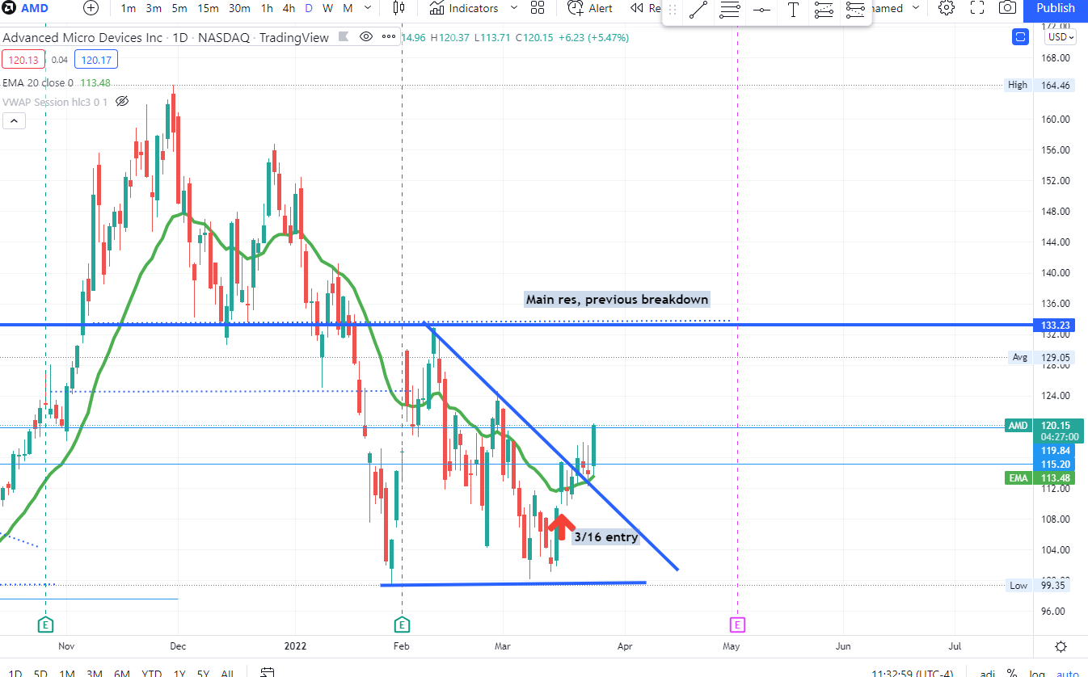Set date range to 6M
The width and height of the screenshot is (1088, 677).
pyautogui.click(x=122, y=673)
